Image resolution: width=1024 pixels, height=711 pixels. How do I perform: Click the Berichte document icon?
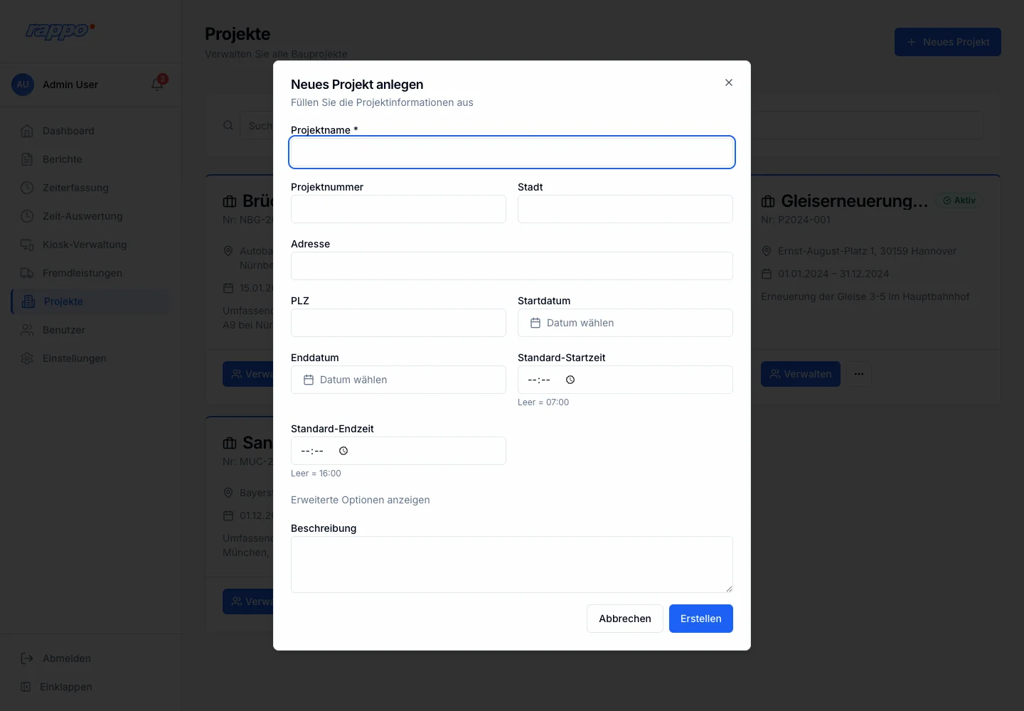point(27,159)
